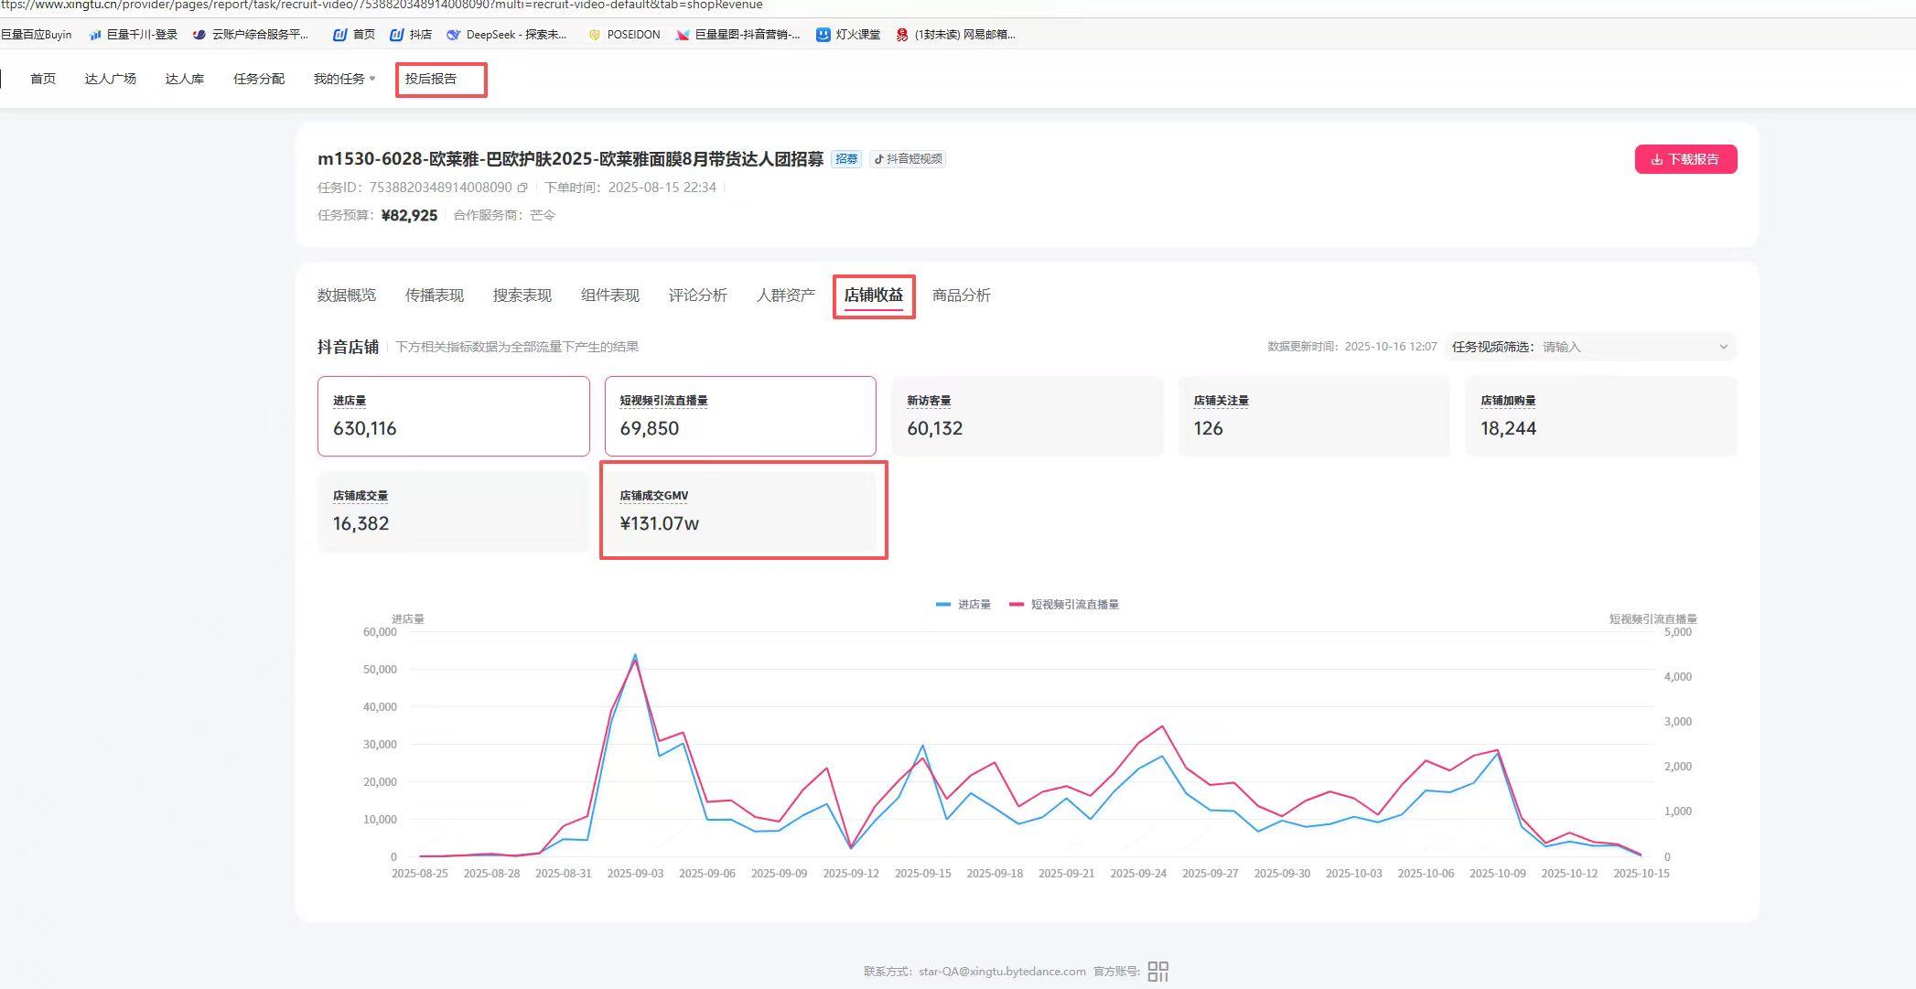
Task: Click the 任务预算 ¥82,925 value
Action: (x=409, y=216)
